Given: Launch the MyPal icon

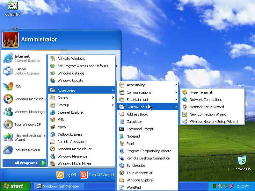Looking at the screenshot, I should (x=53, y=127).
